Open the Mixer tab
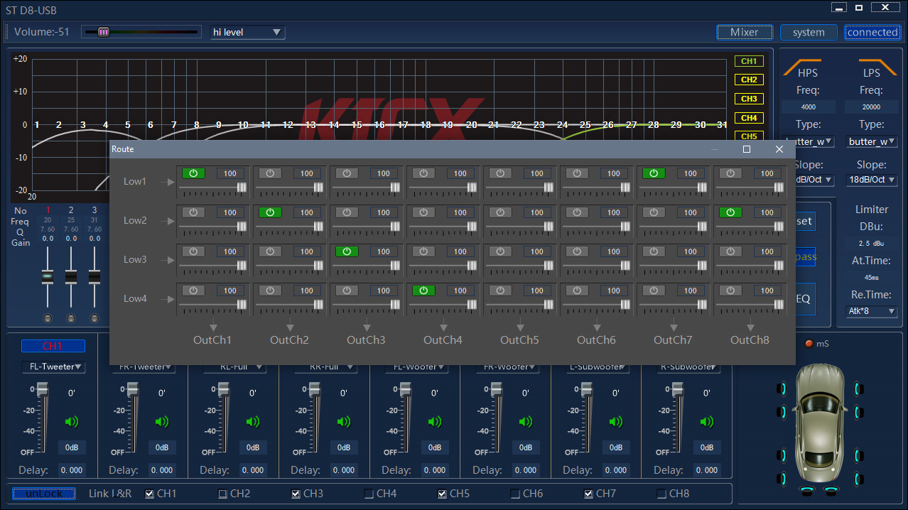908x510 pixels. coord(745,32)
